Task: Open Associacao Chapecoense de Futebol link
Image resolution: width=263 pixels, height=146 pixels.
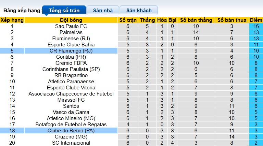Action: pyautogui.click(x=71, y=93)
